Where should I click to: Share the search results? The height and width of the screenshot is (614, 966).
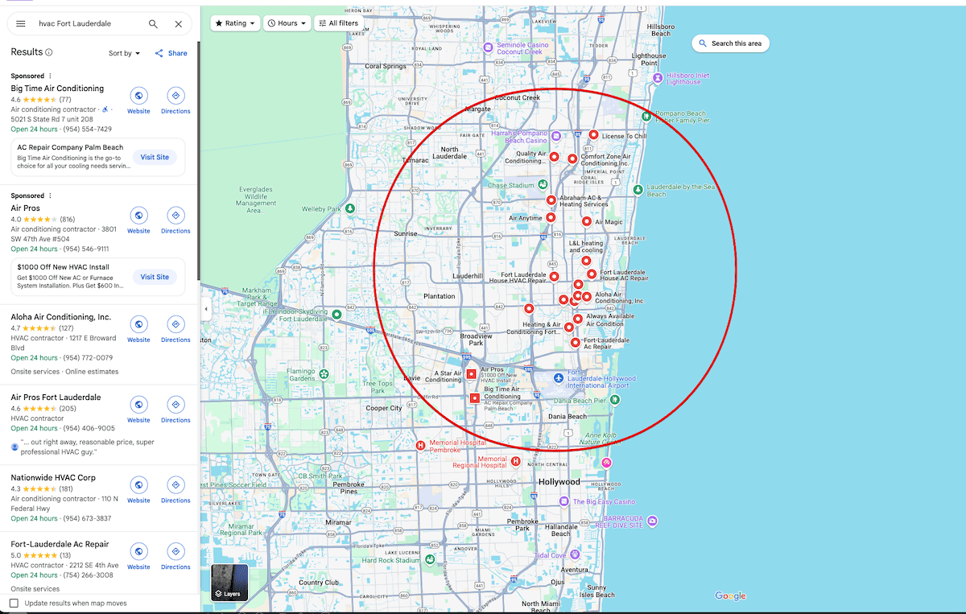coord(171,52)
